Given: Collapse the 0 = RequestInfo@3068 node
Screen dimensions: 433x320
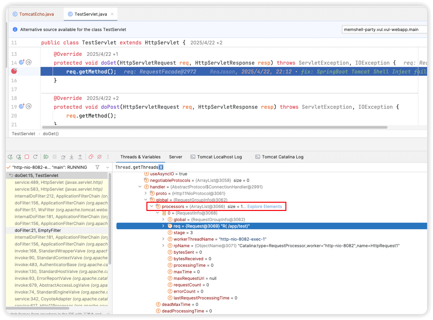Looking at the screenshot, I should (158, 213).
